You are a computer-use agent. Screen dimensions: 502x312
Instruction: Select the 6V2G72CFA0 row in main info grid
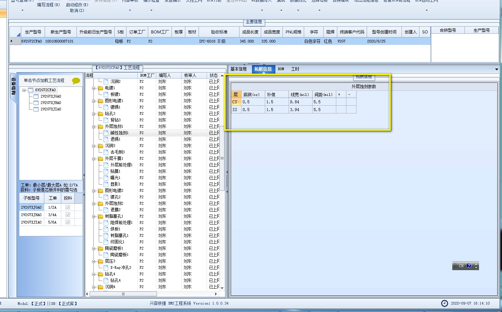[220, 41]
